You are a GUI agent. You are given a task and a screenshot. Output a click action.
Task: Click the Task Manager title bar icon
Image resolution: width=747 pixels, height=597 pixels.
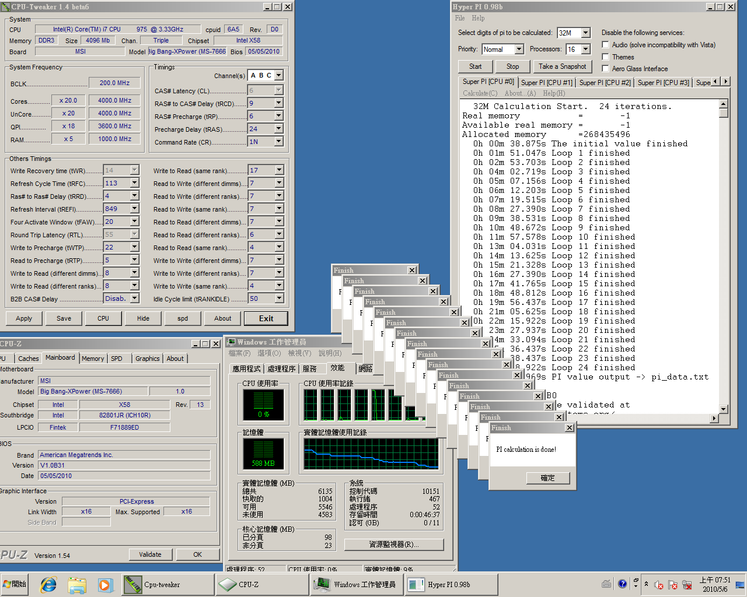pos(231,342)
